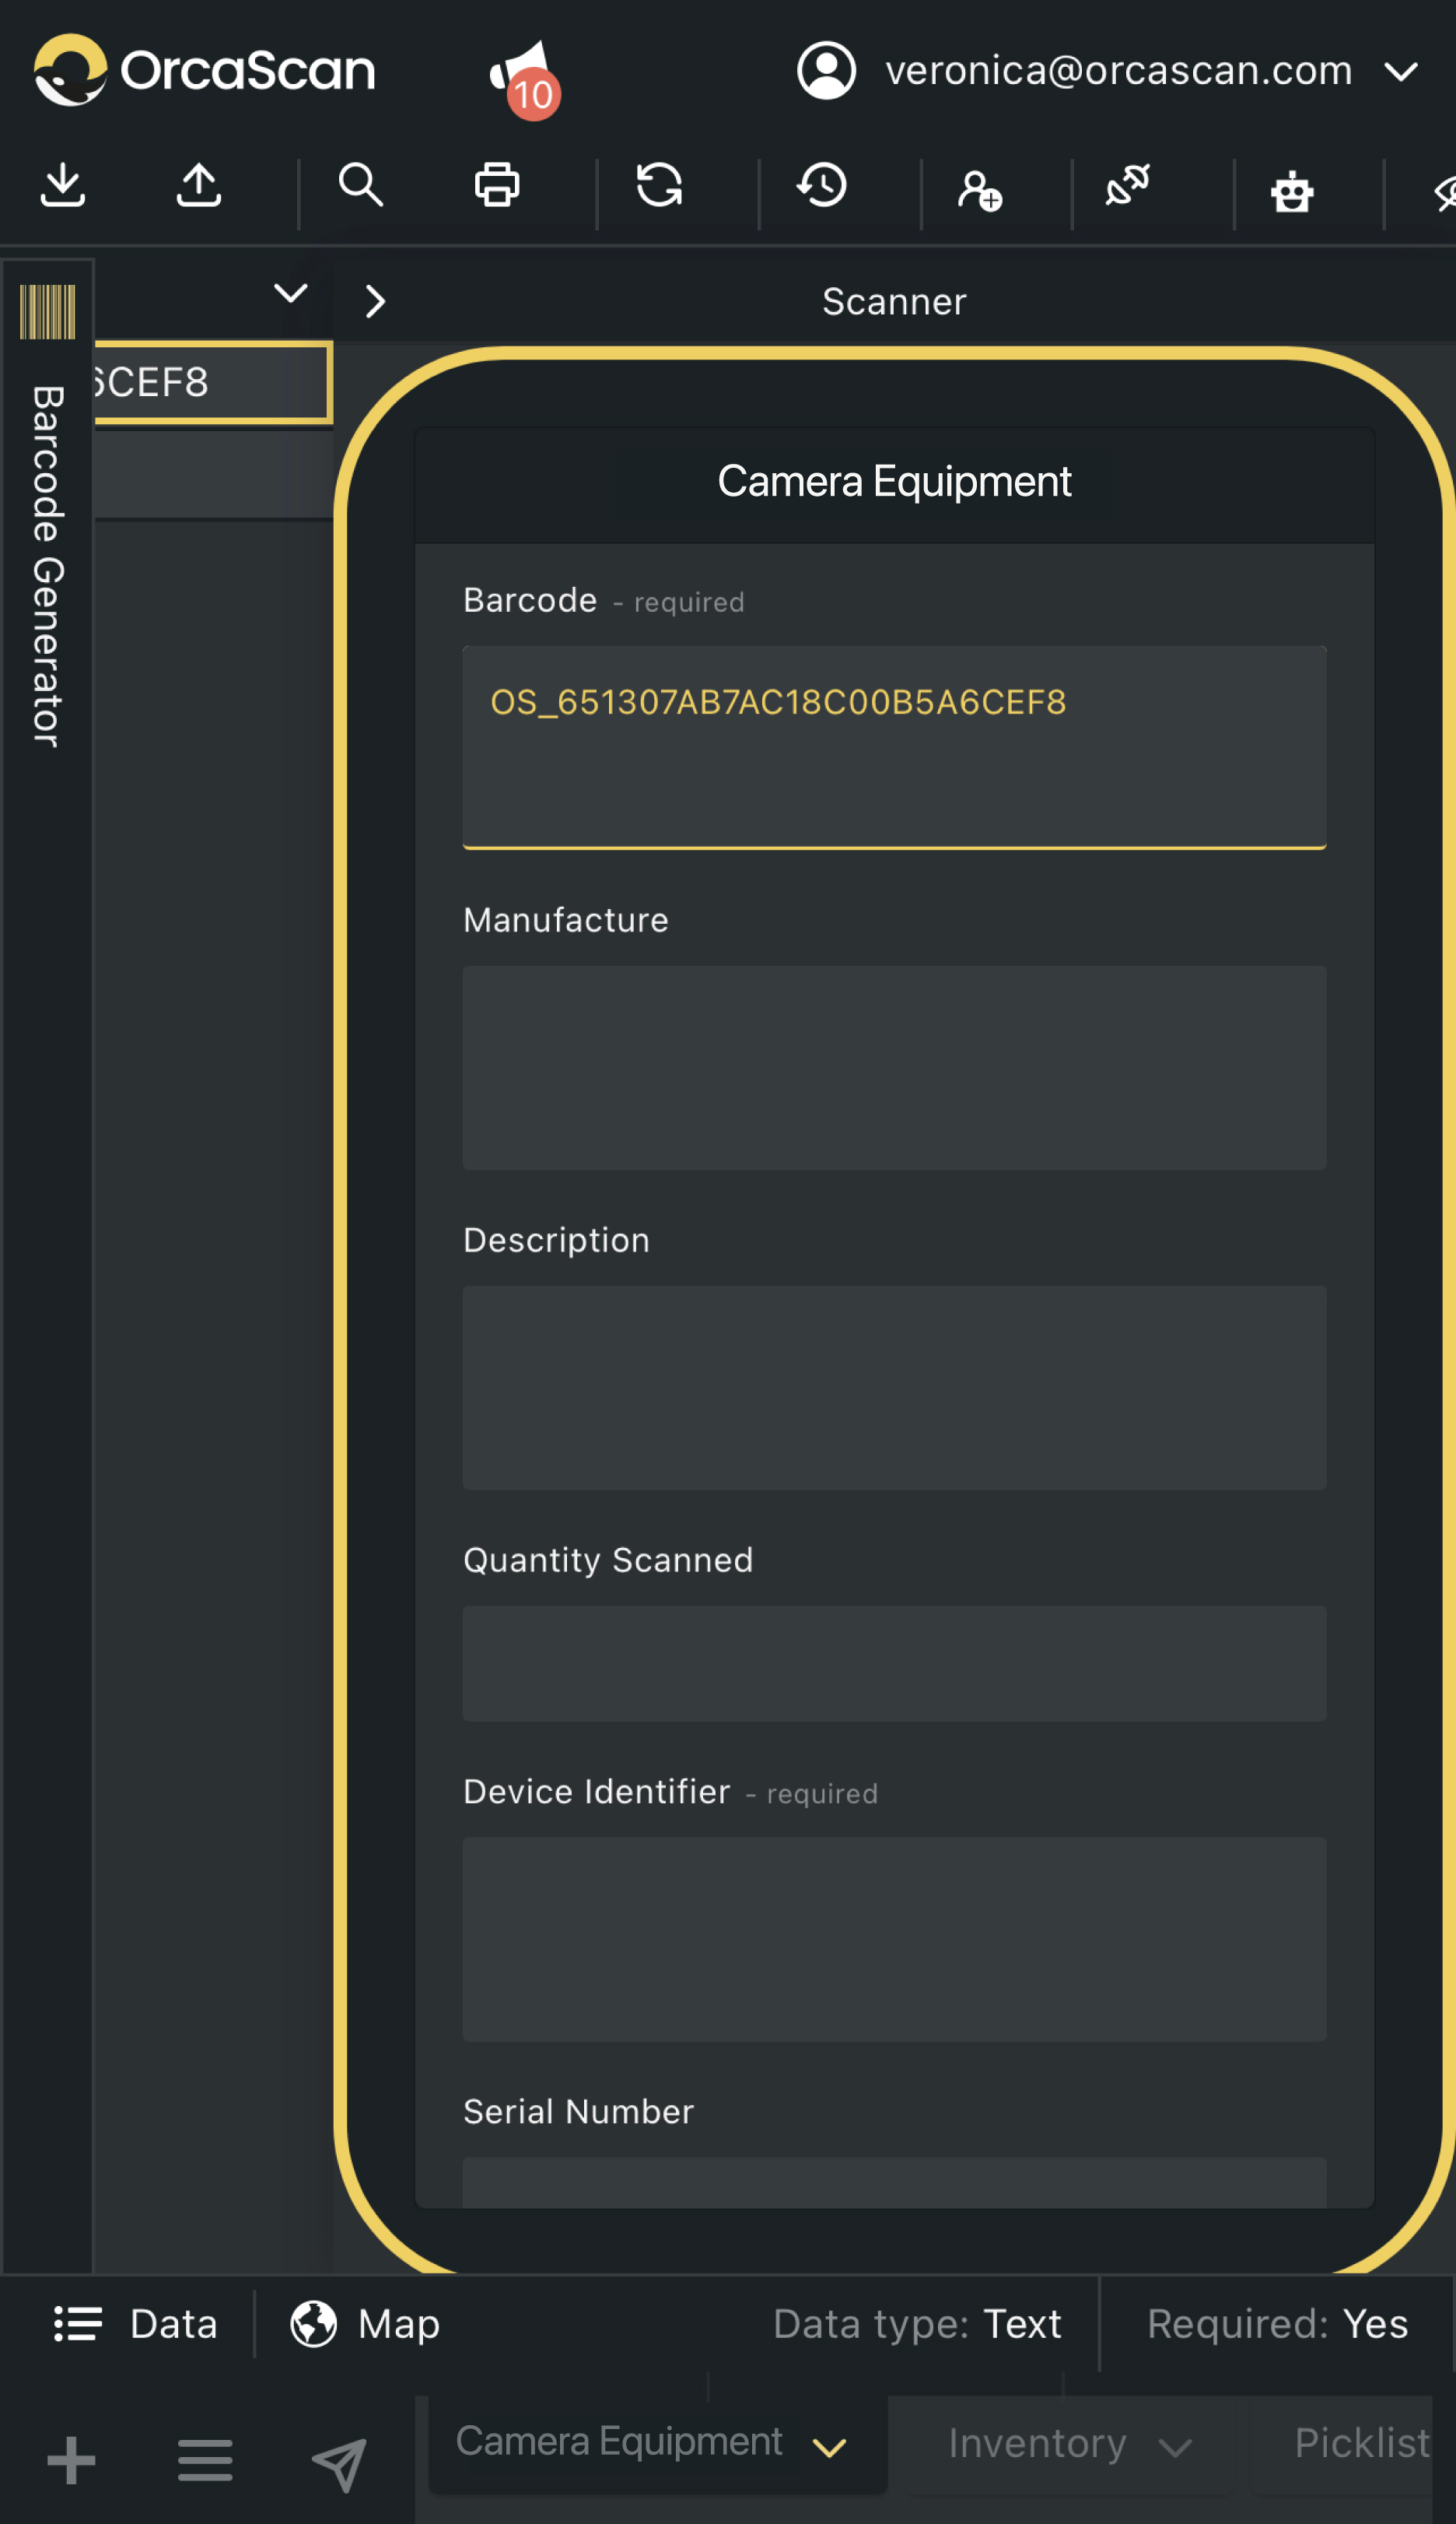Click the barcode icon in sidebar
Screen dimensions: 1456x2524
tap(47, 312)
